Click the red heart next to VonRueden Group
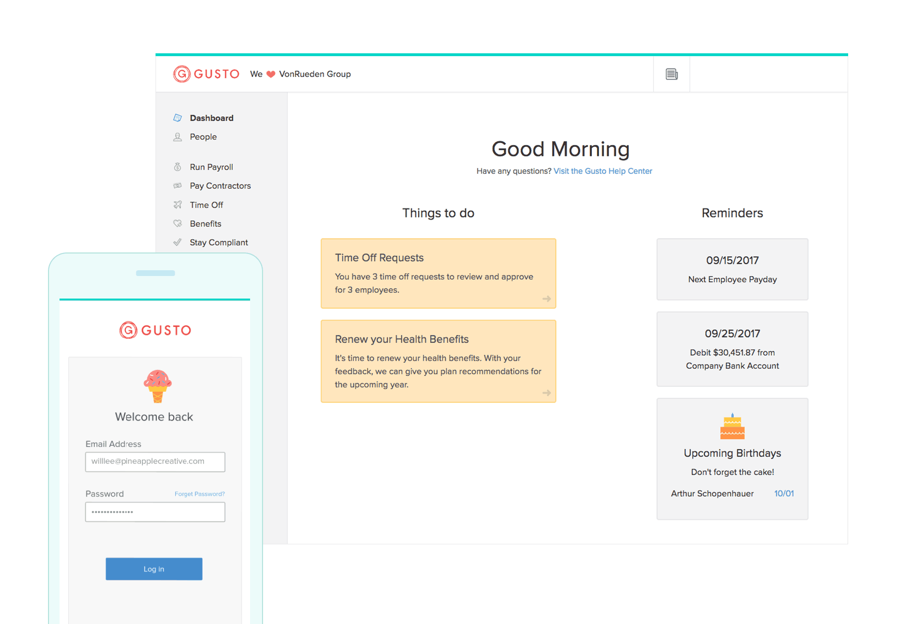 click(x=271, y=74)
